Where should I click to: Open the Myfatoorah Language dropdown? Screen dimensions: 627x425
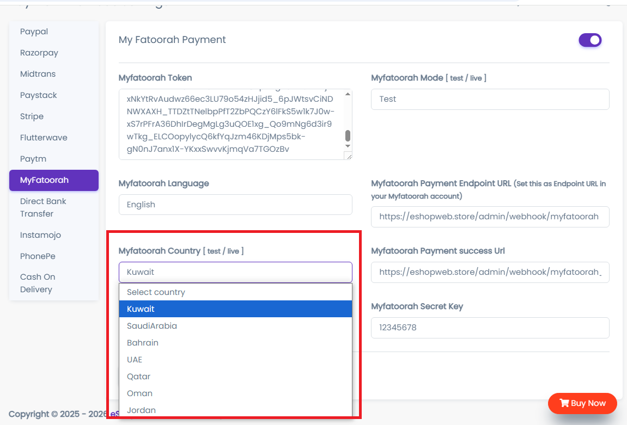pos(235,205)
